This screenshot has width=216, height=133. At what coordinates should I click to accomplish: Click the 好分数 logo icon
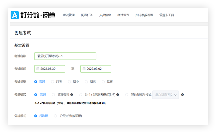(15, 15)
